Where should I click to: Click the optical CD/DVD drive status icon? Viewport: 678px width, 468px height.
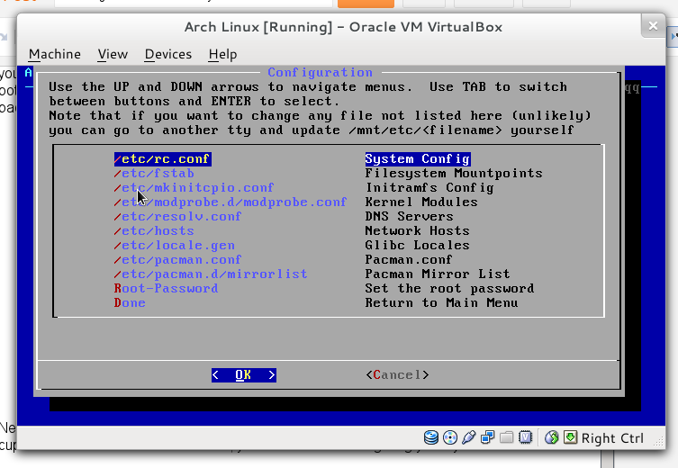(x=450, y=437)
